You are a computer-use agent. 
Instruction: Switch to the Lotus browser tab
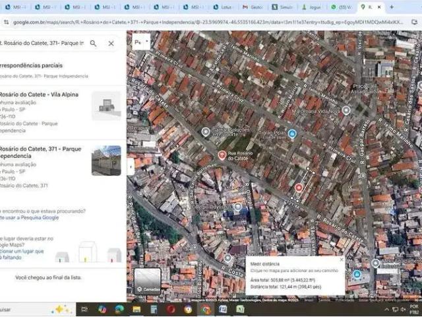click(224, 7)
